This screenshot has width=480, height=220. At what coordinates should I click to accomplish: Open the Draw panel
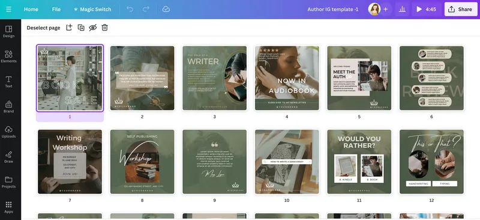[8, 157]
